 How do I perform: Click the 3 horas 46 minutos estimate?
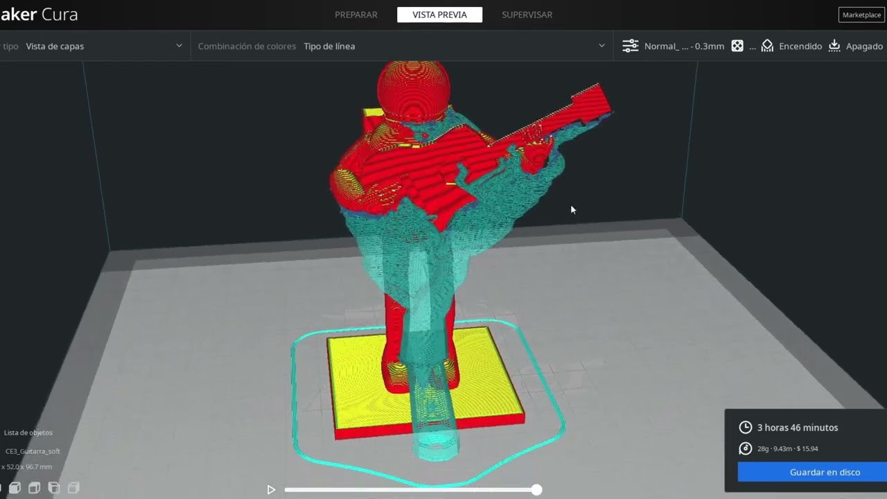798,428
